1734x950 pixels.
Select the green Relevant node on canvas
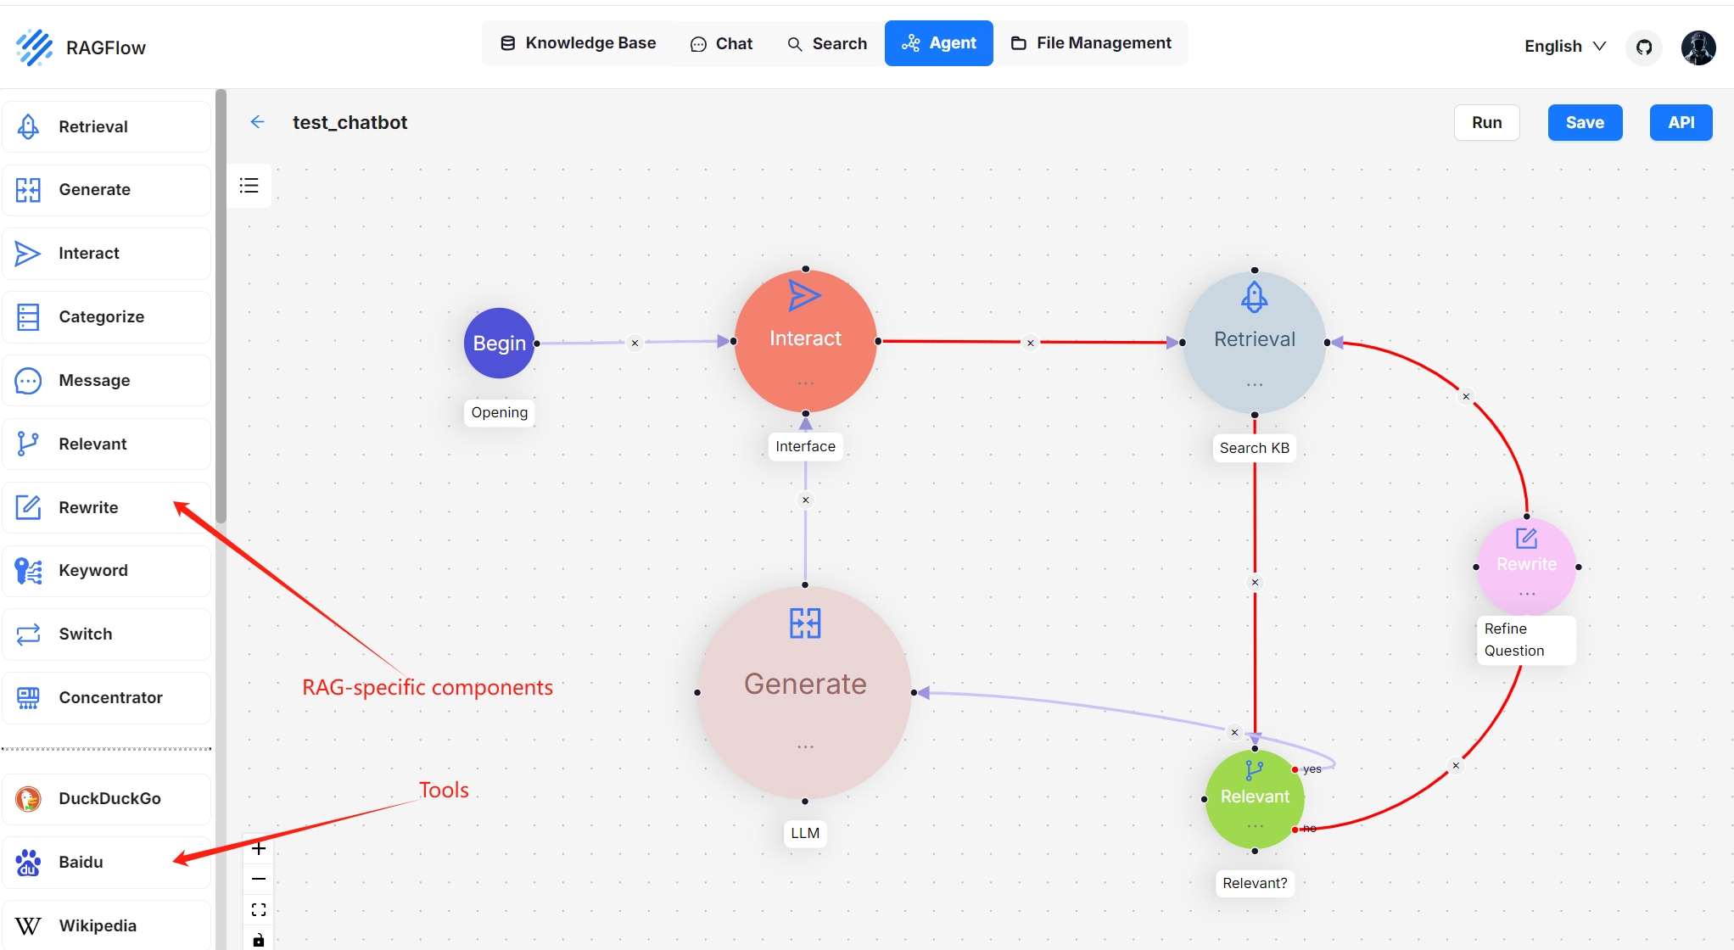[1255, 799]
